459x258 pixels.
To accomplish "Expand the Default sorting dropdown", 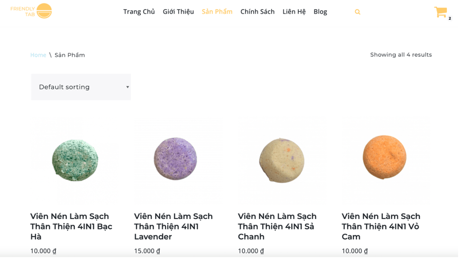I will click(81, 87).
